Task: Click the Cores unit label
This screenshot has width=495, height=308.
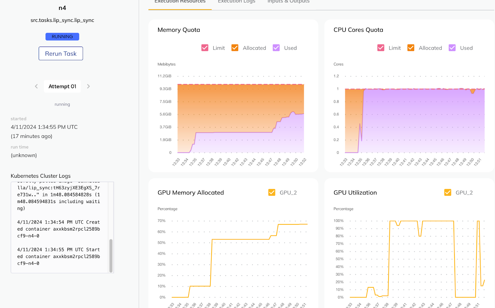Action: [x=338, y=64]
